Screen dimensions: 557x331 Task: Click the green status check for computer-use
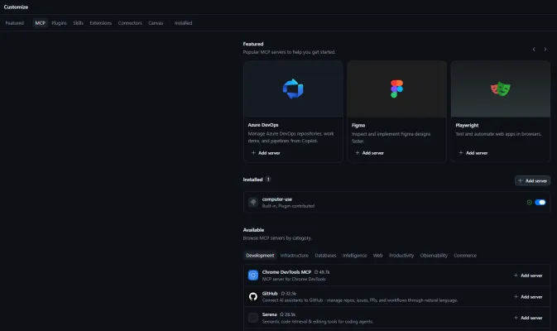tap(530, 203)
